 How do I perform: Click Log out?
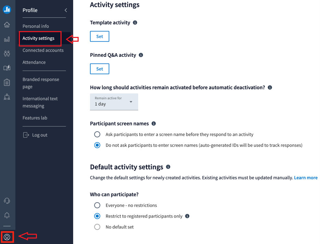[40, 135]
